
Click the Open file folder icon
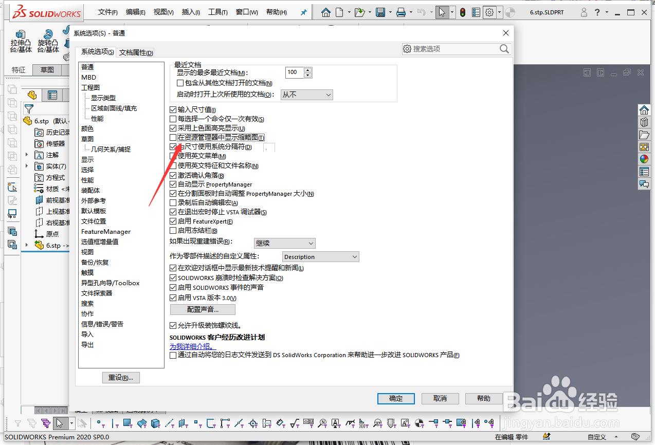(360, 12)
